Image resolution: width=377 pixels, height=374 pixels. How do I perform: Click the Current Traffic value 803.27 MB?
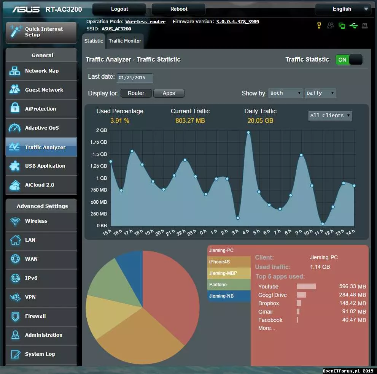point(190,120)
